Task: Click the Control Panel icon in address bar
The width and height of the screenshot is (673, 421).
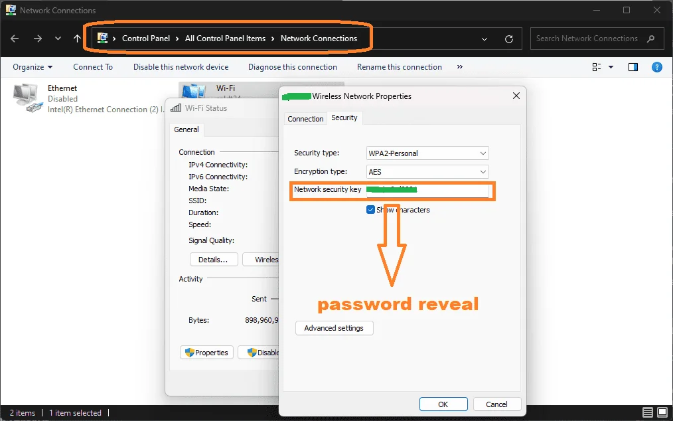Action: click(102, 39)
